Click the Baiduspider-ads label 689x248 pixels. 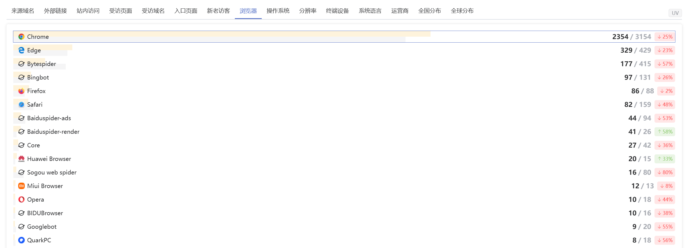[49, 118]
